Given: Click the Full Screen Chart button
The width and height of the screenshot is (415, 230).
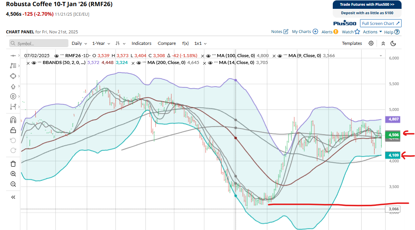Looking at the screenshot, I should click(x=381, y=23).
